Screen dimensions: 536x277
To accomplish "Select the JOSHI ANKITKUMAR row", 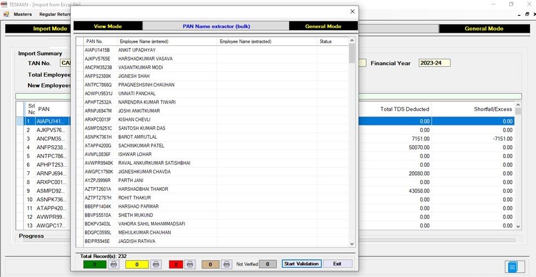I will click(212, 111).
